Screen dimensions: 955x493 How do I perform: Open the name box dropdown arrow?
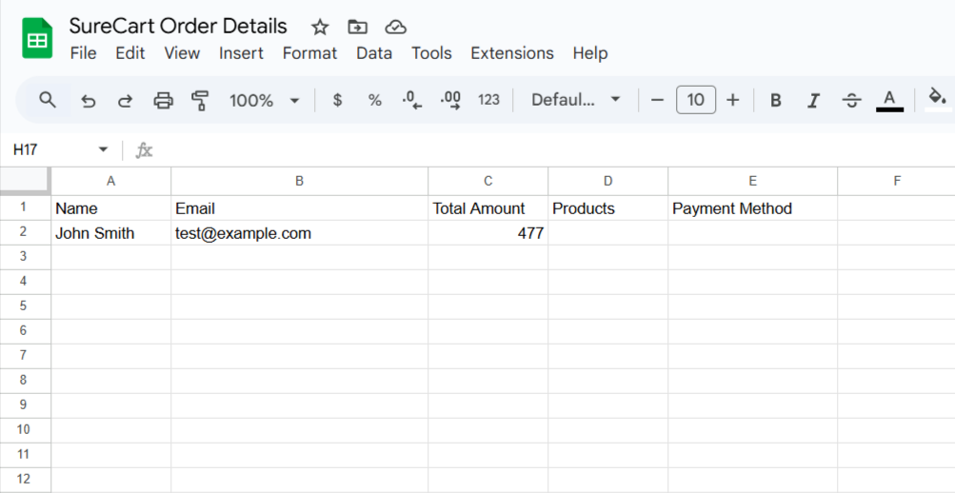coord(103,150)
